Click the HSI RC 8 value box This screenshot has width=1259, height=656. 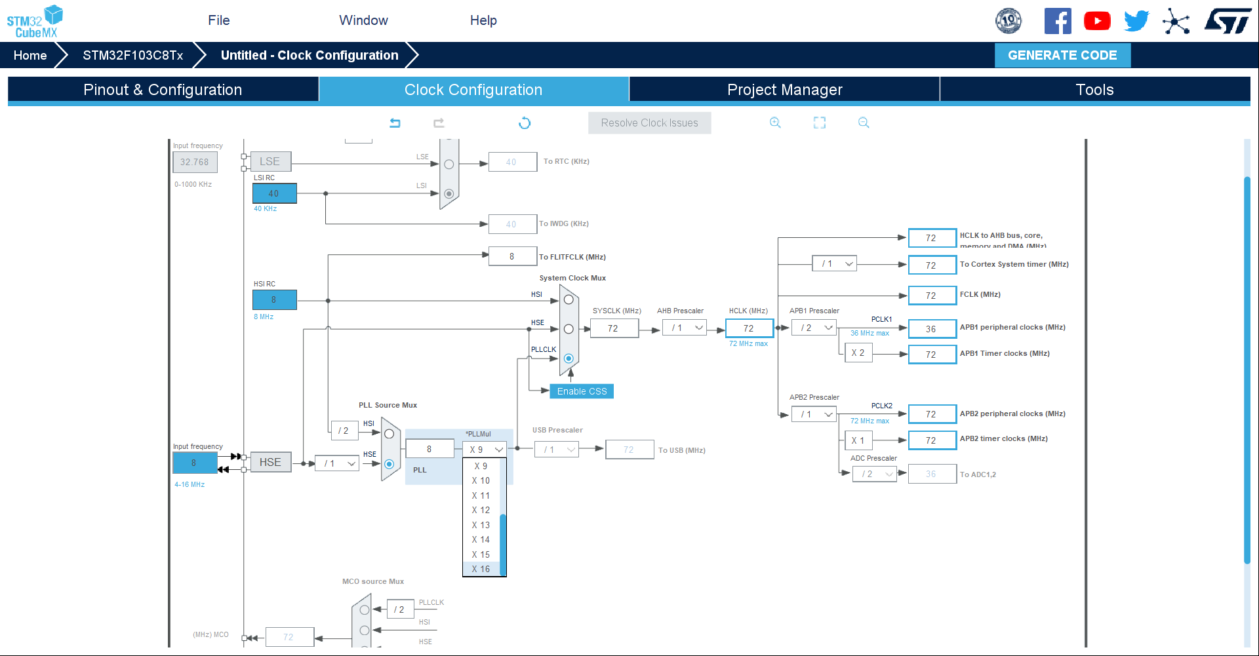pos(274,299)
